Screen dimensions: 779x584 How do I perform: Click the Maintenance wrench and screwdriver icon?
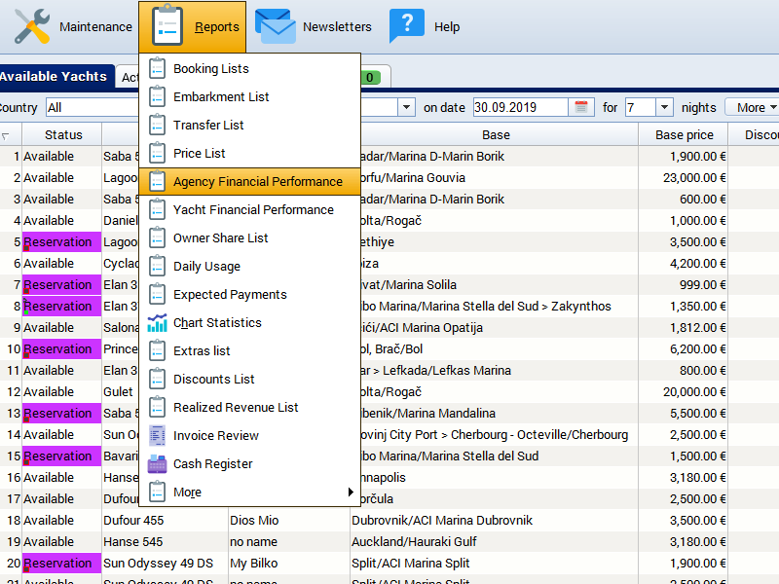pyautogui.click(x=31, y=26)
